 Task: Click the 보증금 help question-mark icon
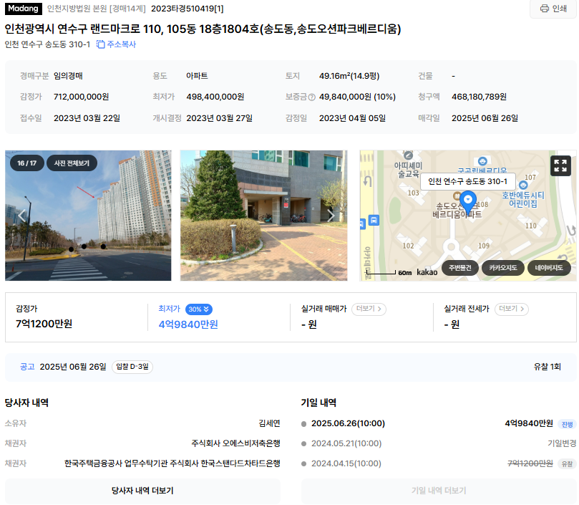click(311, 97)
